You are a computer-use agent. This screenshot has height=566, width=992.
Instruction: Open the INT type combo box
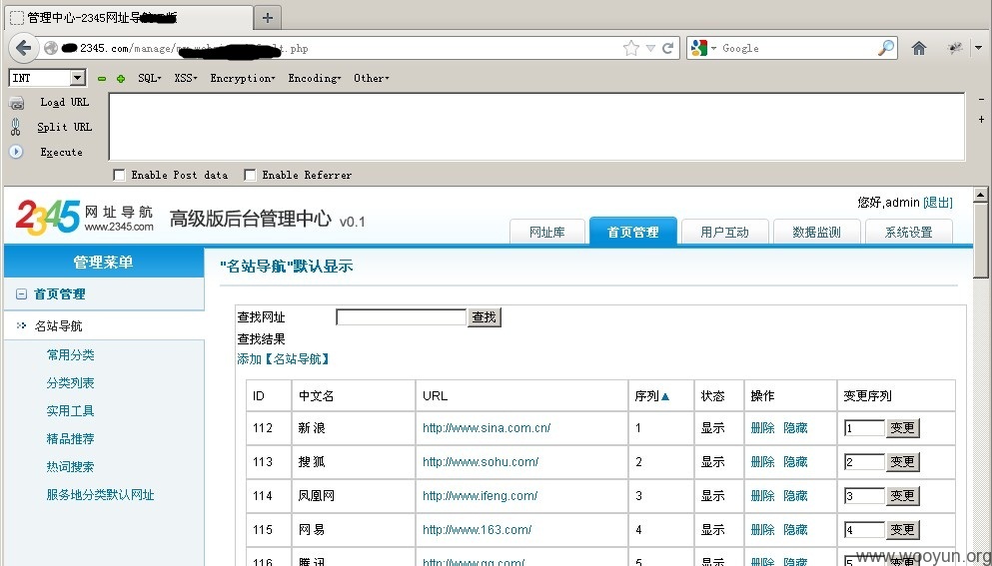(47, 78)
